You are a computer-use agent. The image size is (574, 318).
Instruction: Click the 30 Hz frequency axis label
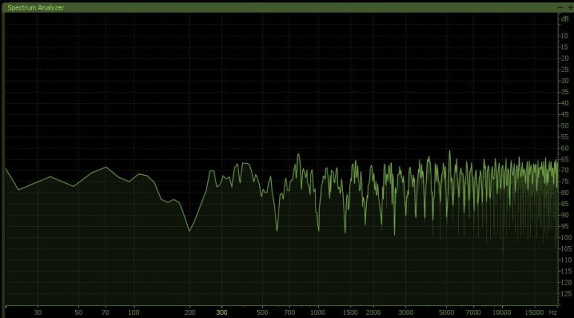coord(38,313)
